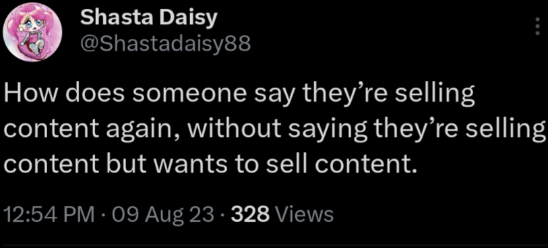Screen dimensions: 548x248
Task: Click the bold 328 number
Action: click(x=249, y=214)
